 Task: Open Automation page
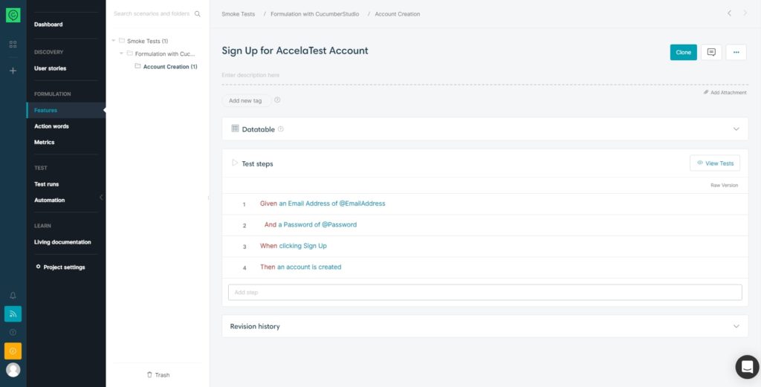(x=49, y=200)
